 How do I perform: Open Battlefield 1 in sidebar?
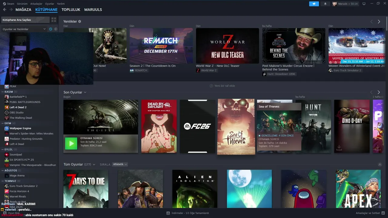click(x=18, y=97)
